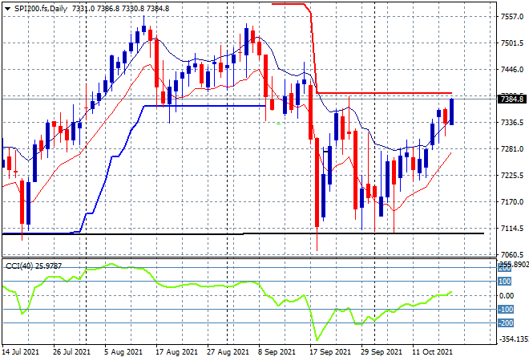Viewport: 529px width, 361px height.
Task: Click the 11 Oct 2021 date label
Action: 432,352
